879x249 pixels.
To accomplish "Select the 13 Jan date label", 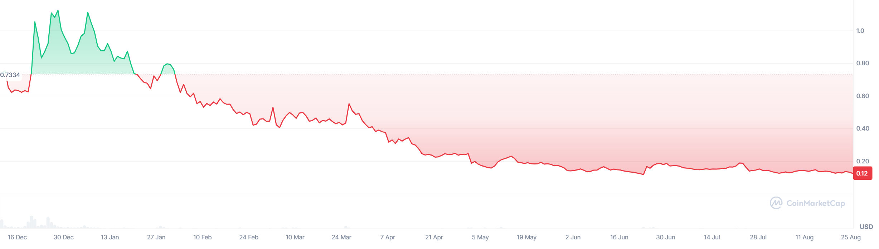I will click(110, 237).
